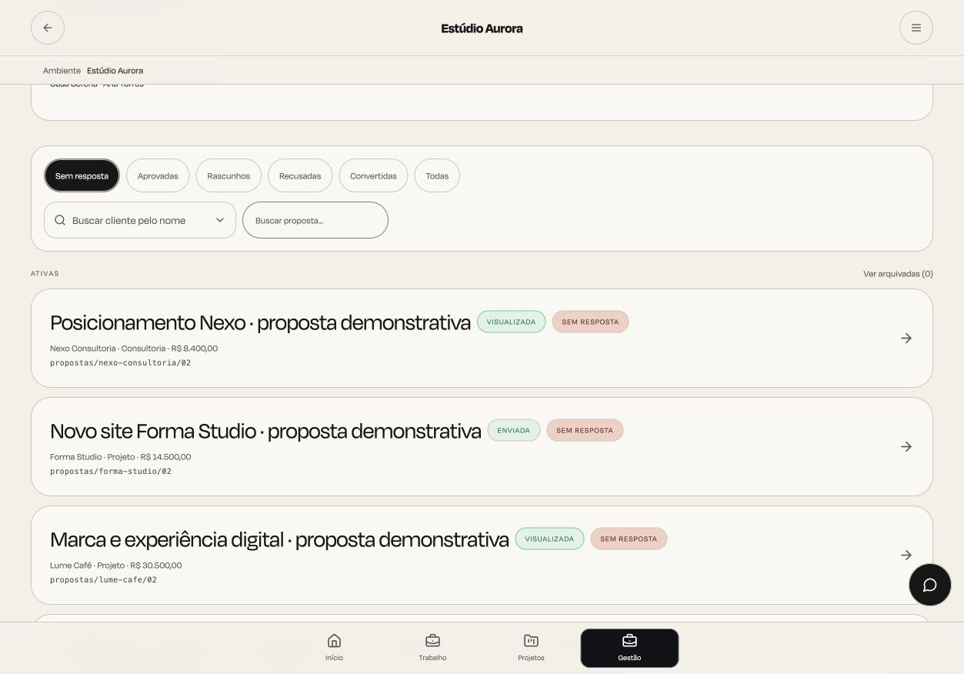Open arrow for Marca e experiência digital
The height and width of the screenshot is (674, 964).
906,556
